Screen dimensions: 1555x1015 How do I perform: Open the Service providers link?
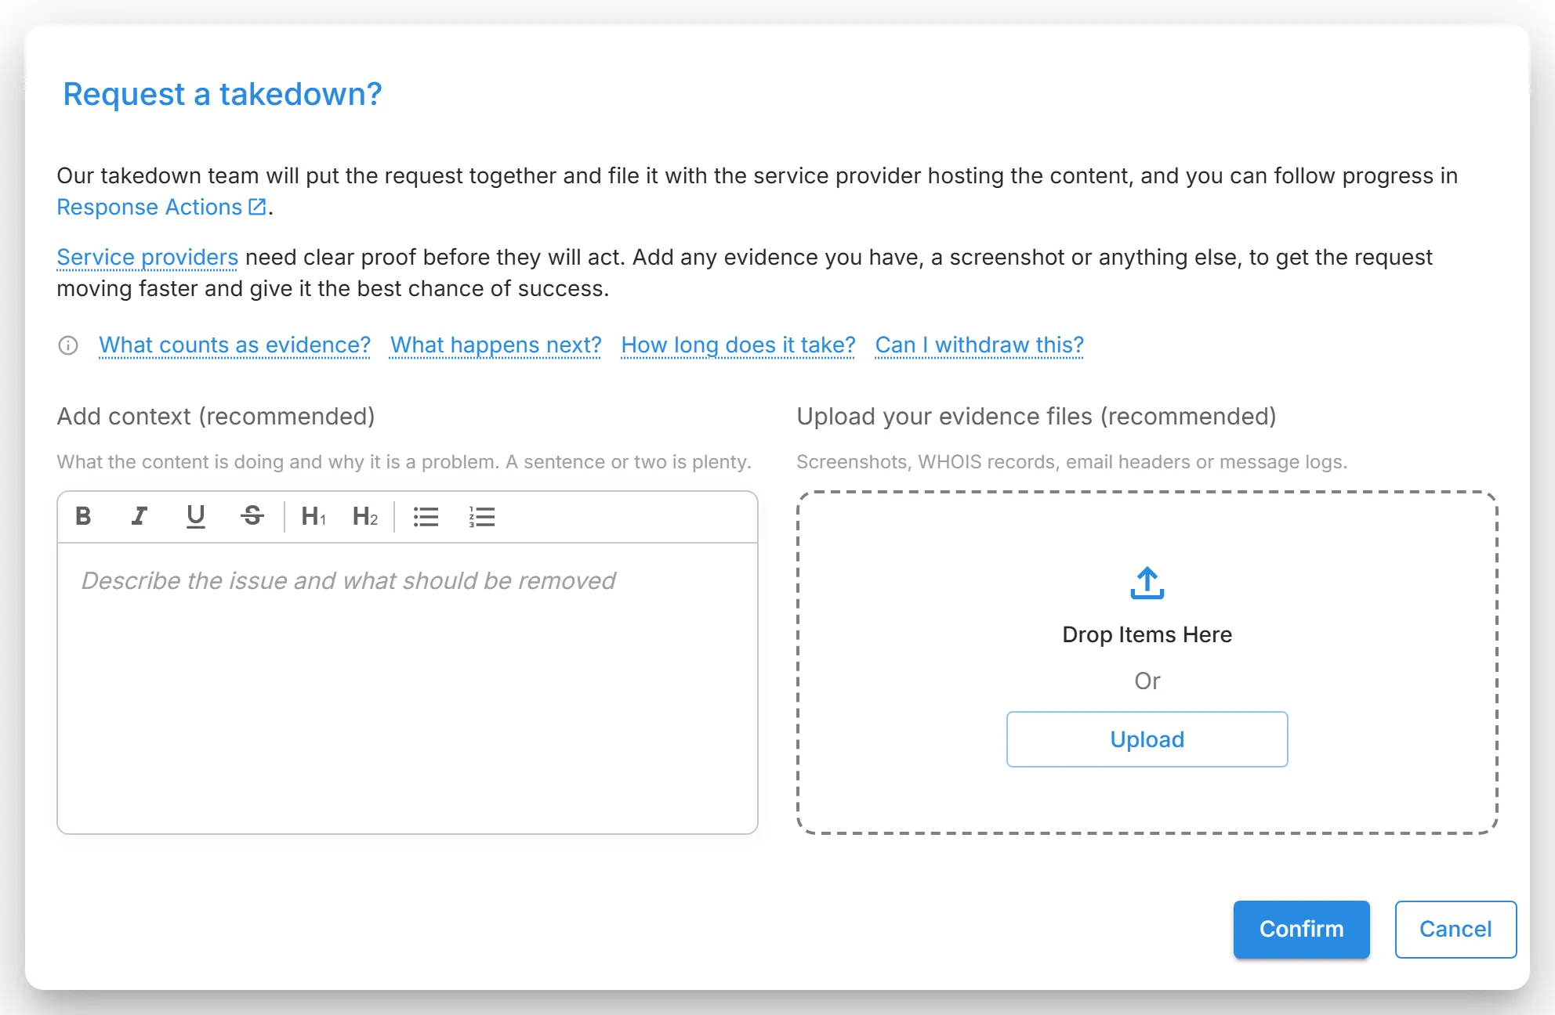pyautogui.click(x=147, y=257)
